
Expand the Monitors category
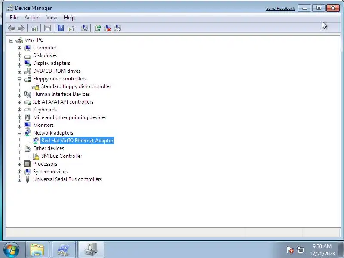tap(19, 126)
